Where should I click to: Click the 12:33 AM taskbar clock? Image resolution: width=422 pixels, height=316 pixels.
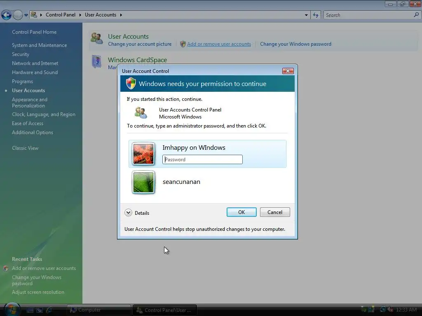(x=406, y=310)
